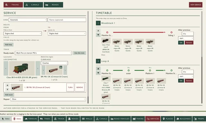Open the Terrain tool

(x=31, y=119)
